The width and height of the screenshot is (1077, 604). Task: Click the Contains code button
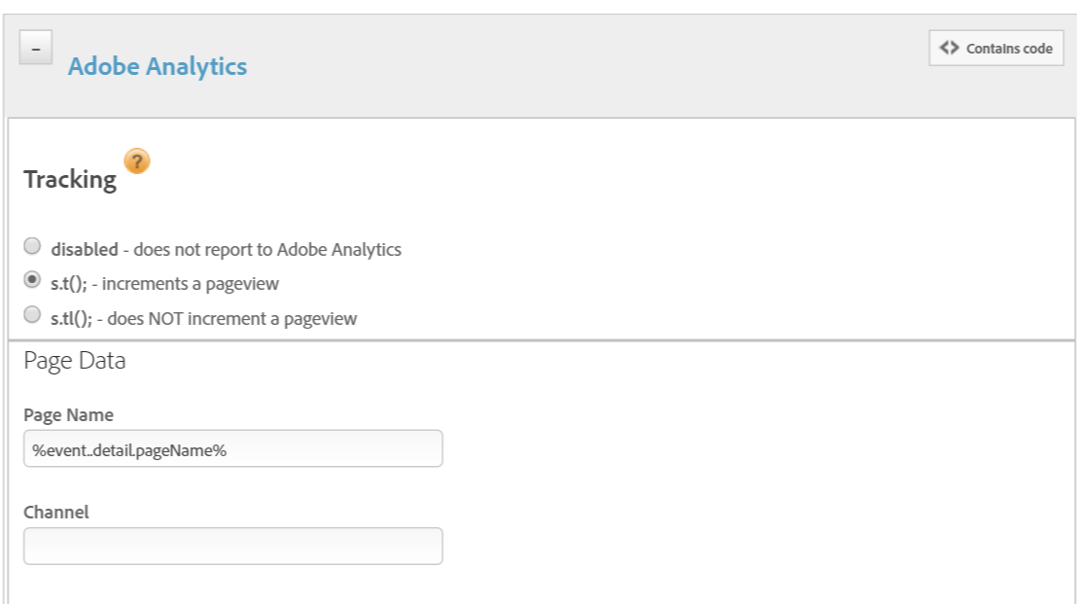(996, 48)
